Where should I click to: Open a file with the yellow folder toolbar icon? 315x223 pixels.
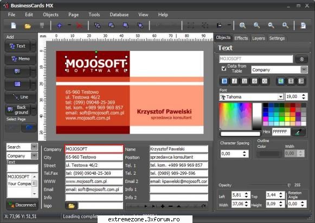point(28,26)
